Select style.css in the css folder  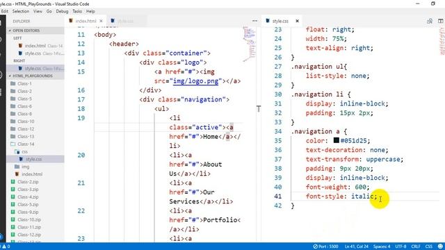pos(35,159)
